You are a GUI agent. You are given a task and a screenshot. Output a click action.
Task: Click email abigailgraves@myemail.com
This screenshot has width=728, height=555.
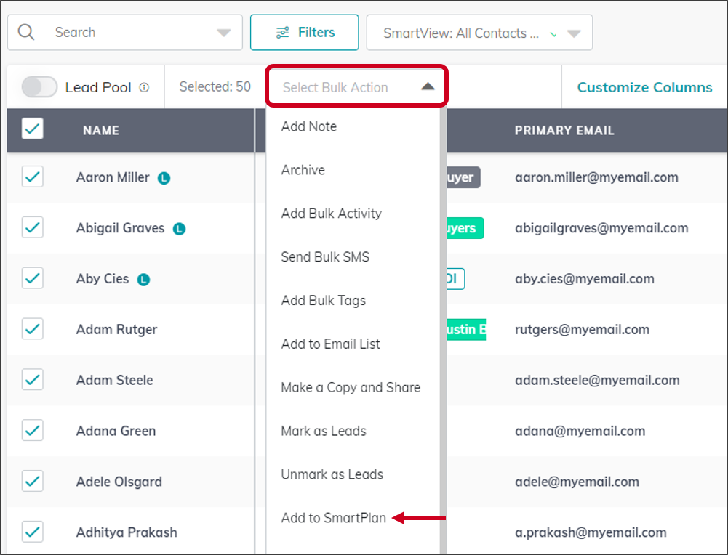pos(601,228)
